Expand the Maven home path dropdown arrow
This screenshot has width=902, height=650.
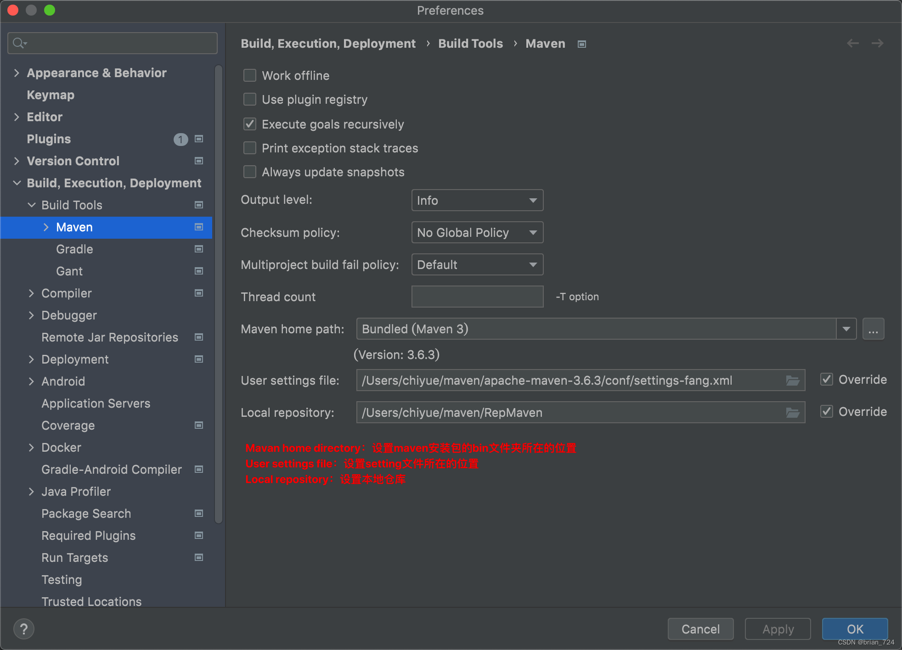click(846, 329)
